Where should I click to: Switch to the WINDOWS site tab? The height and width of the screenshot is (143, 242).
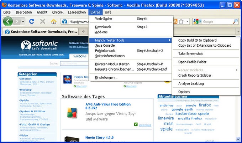tap(80, 56)
